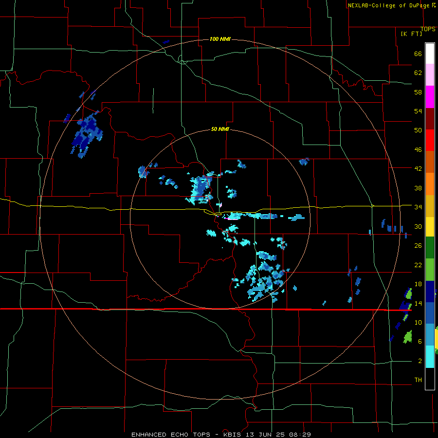Click the medium blue legend swatch

tap(430, 313)
